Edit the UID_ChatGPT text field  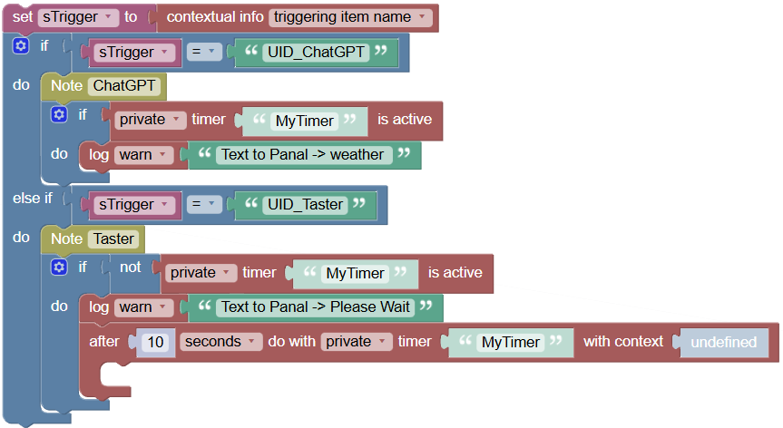(x=317, y=53)
